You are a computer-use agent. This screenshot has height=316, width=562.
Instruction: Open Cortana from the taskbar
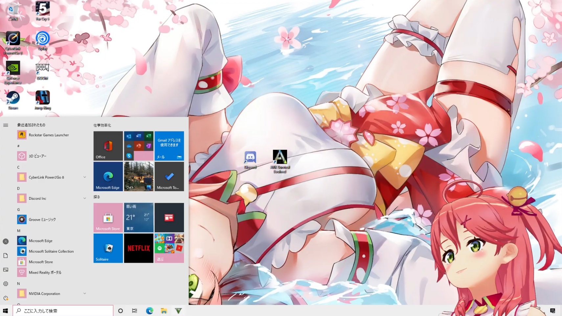point(121,311)
